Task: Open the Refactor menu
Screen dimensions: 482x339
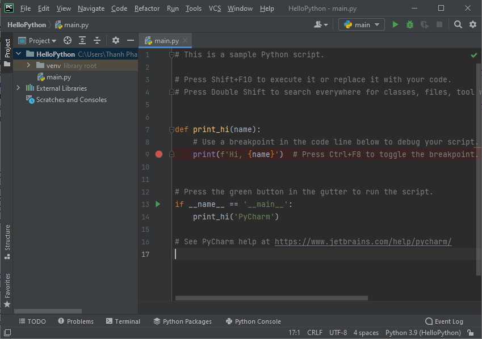Action: click(x=147, y=9)
